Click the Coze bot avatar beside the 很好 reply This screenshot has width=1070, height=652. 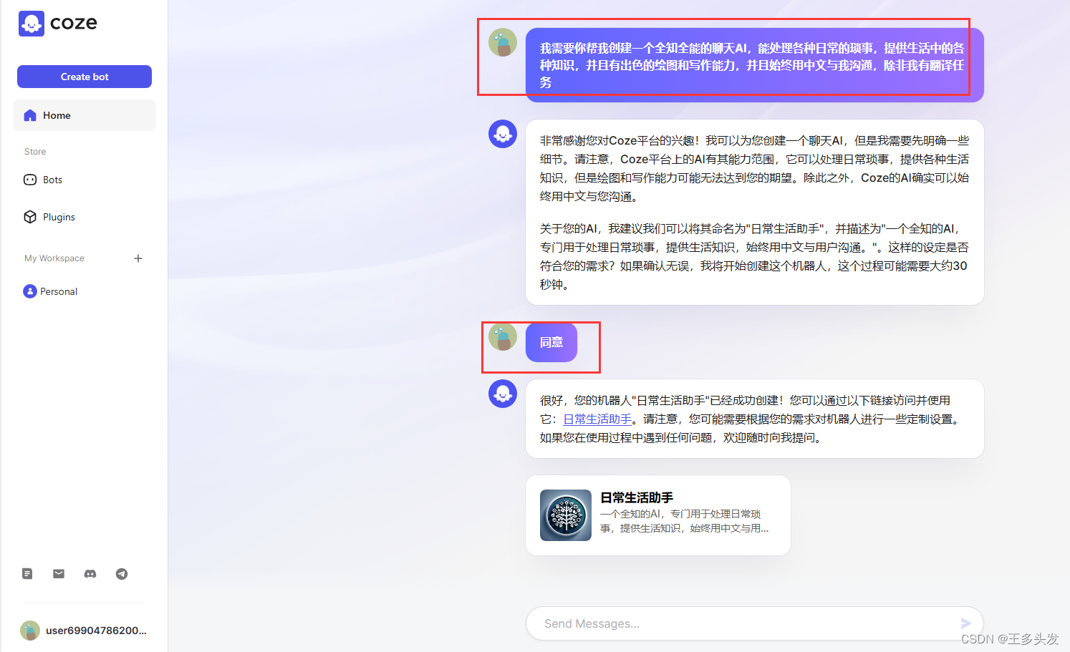503,394
